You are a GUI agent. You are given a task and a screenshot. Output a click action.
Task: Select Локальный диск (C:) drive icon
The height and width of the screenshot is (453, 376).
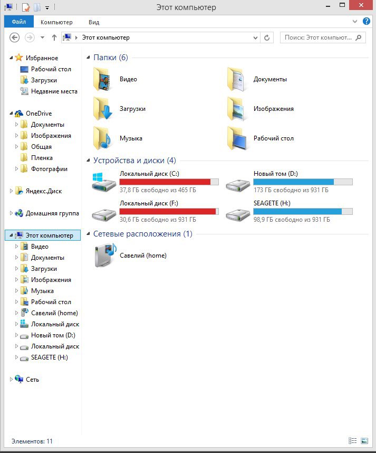(x=104, y=182)
